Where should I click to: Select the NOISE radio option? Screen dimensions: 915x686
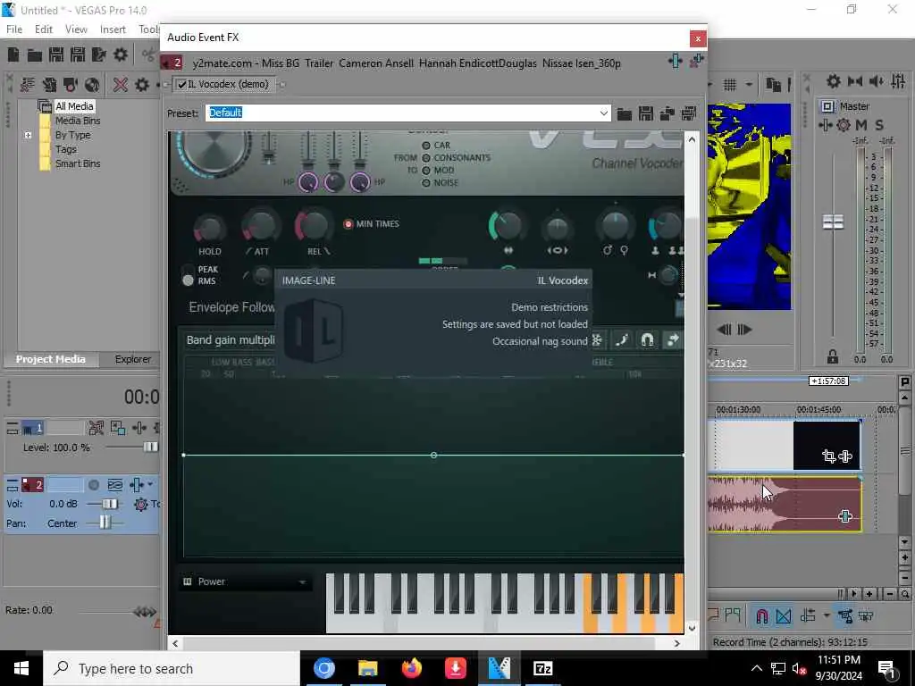click(x=426, y=183)
